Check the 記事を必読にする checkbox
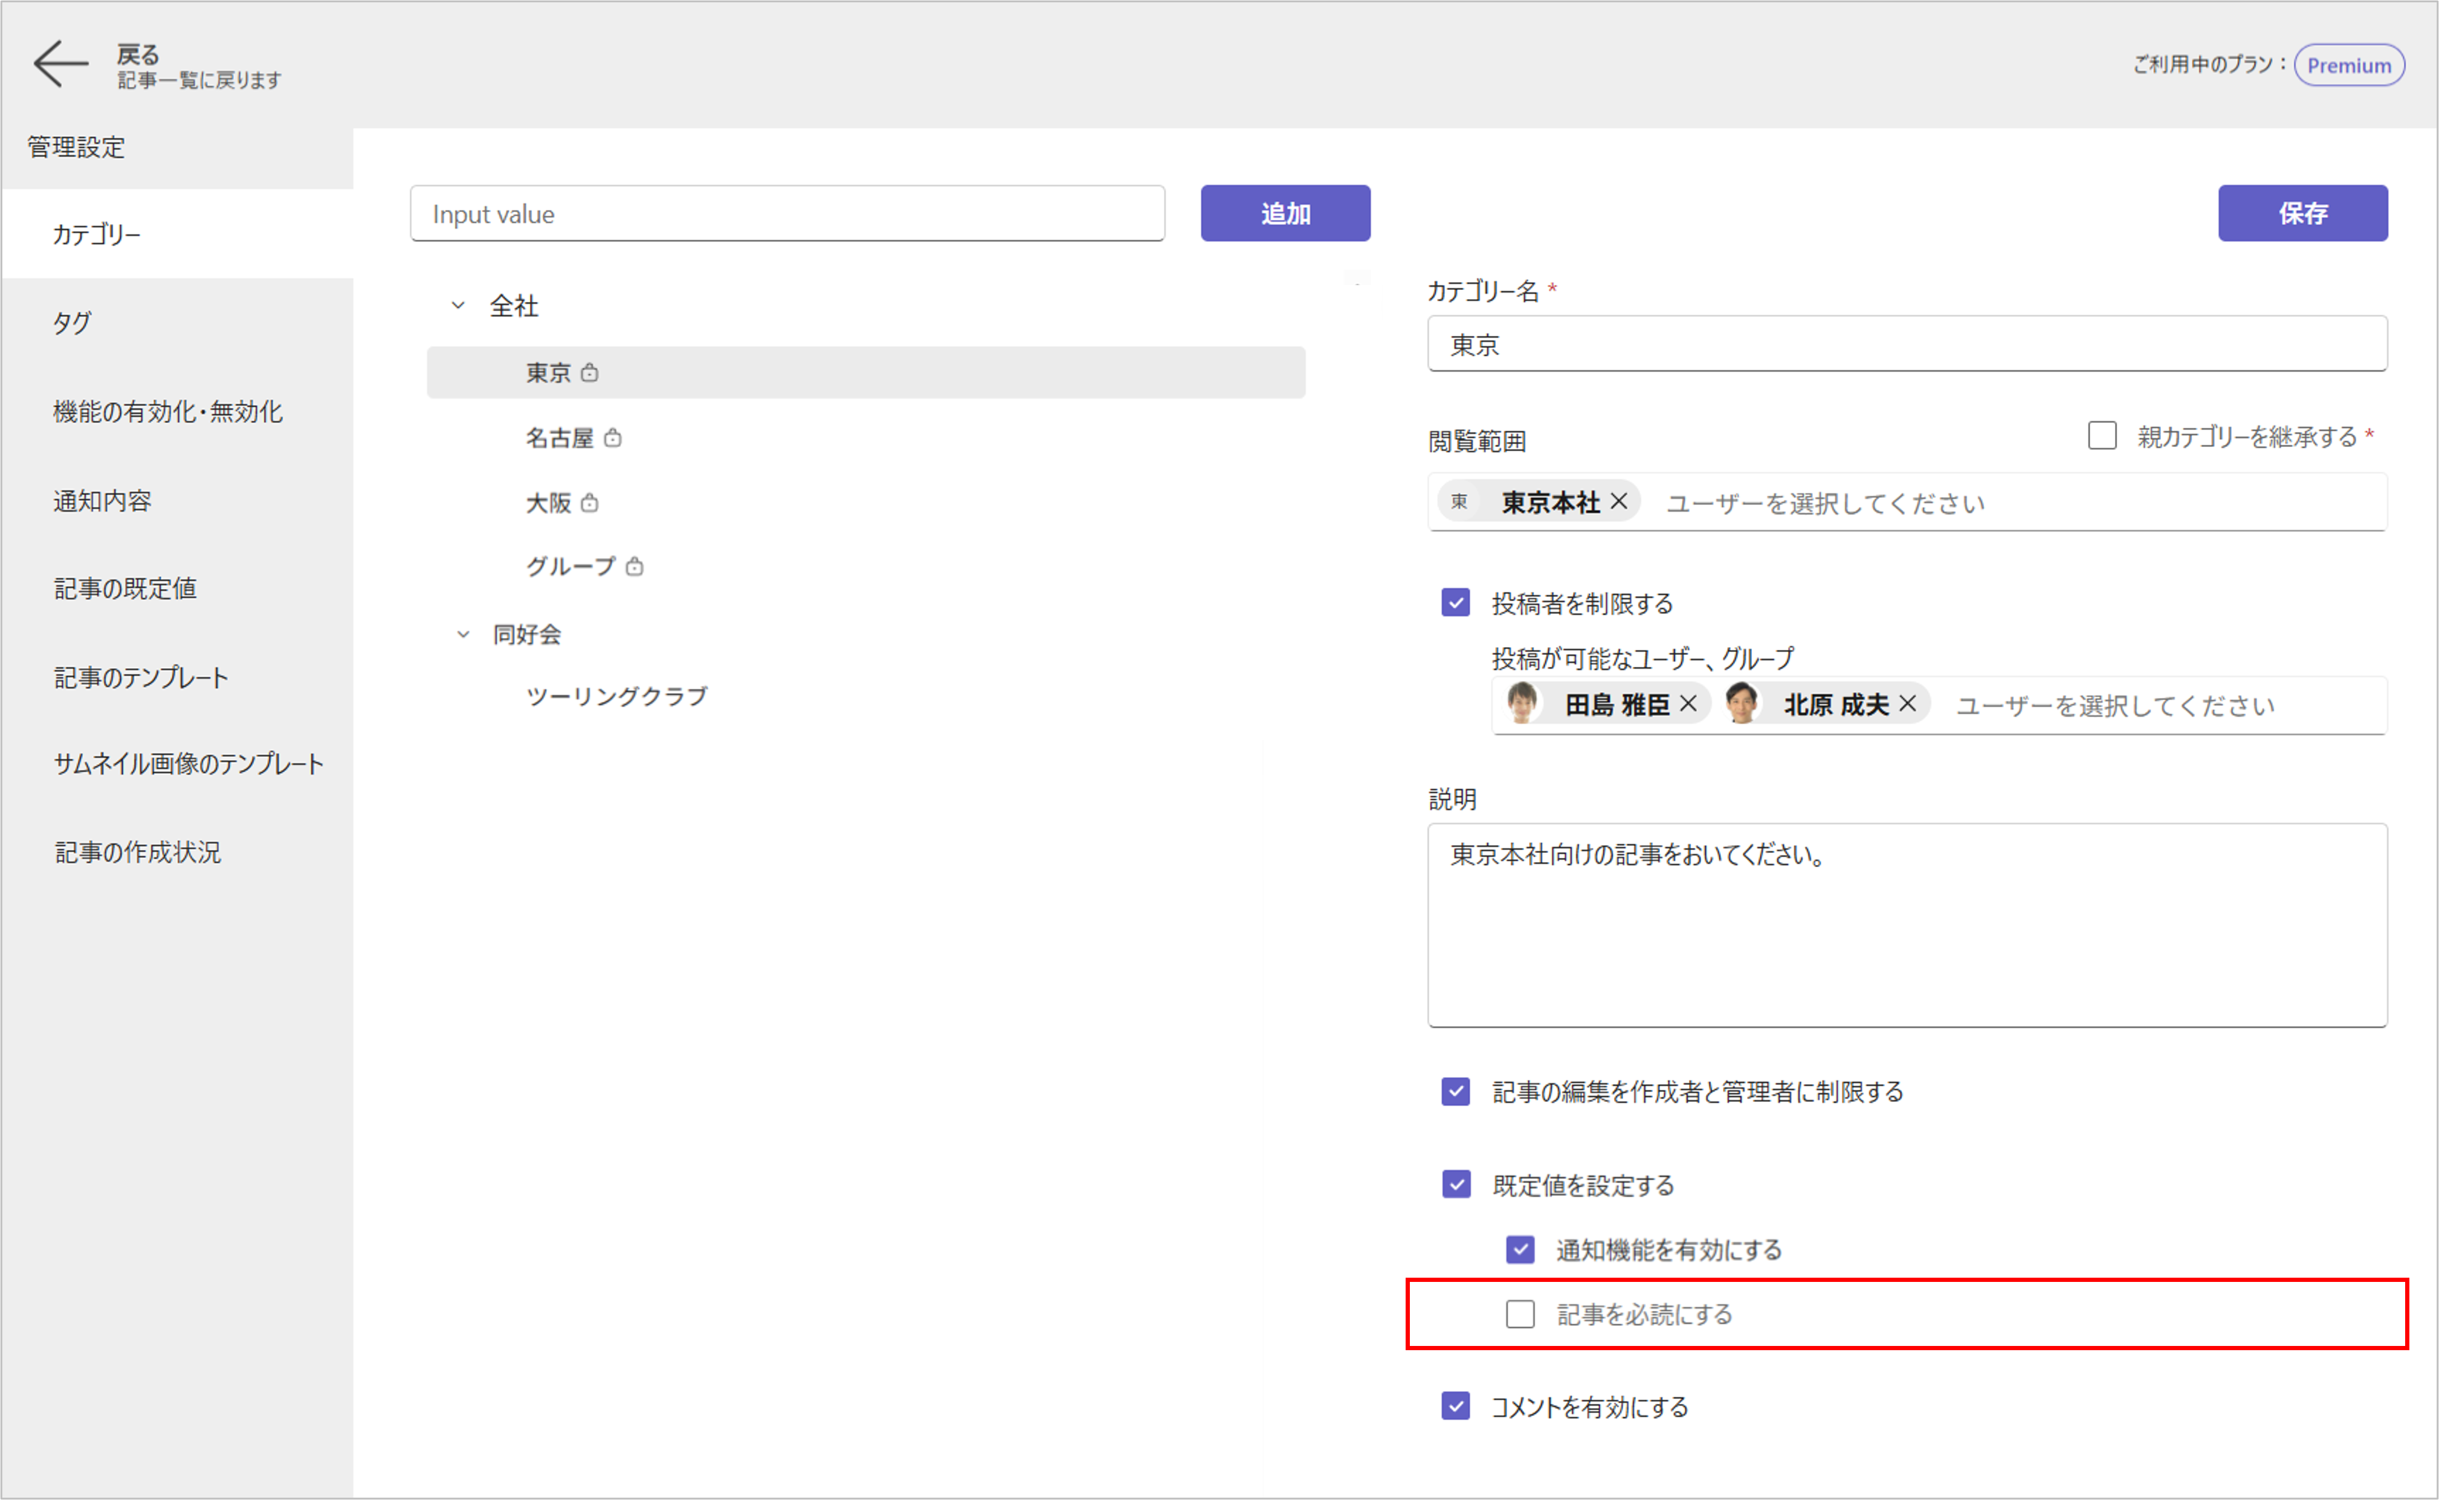Image resolution: width=2439 pixels, height=1500 pixels. tap(1519, 1313)
